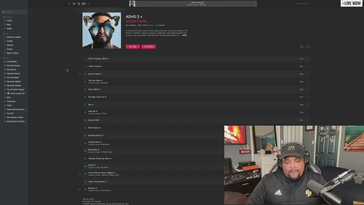
Task: Toggle repeat mode in playback controls
Action: (88, 4)
